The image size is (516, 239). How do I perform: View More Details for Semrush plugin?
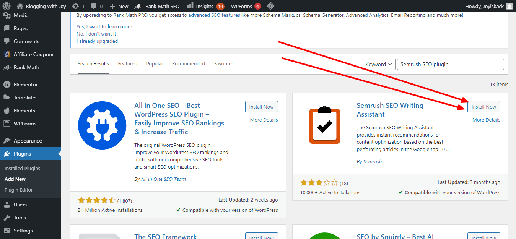click(x=486, y=120)
